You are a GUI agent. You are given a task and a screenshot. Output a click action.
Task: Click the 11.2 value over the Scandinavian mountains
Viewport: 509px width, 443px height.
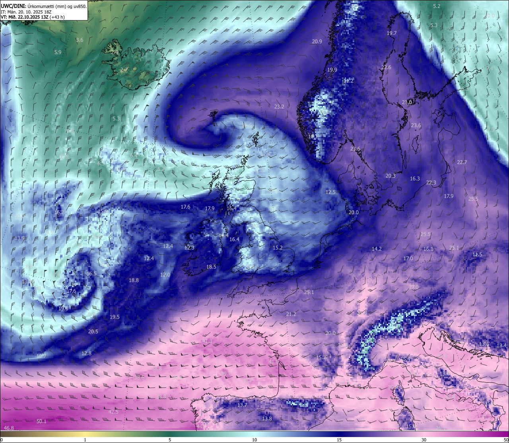348,80
